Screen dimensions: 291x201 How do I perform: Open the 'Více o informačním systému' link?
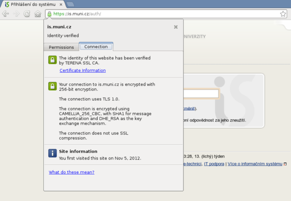tap(255, 164)
